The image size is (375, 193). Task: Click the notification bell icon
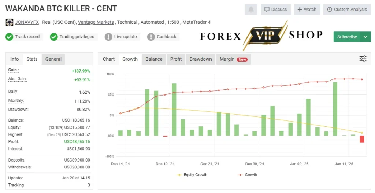pyautogui.click(x=251, y=10)
